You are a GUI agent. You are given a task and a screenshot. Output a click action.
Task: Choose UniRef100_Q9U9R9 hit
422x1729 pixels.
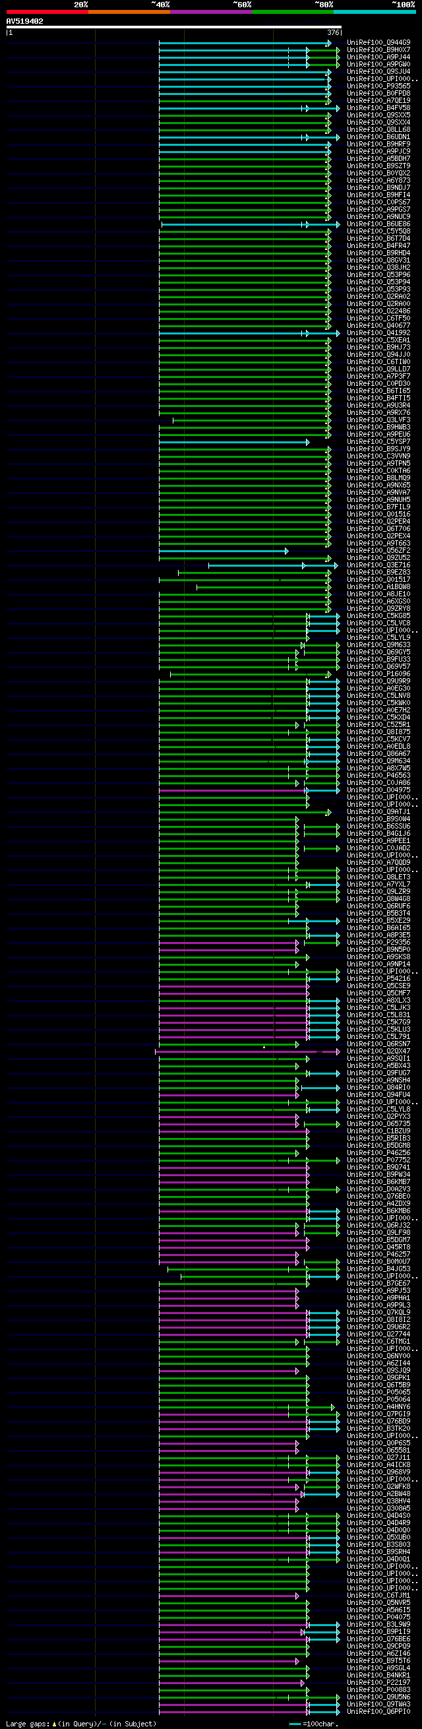tap(378, 681)
